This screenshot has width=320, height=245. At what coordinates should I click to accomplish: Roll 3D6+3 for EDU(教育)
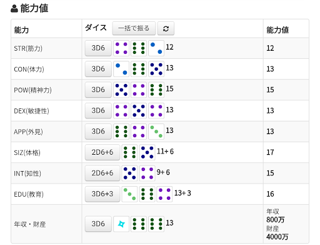tap(102, 194)
